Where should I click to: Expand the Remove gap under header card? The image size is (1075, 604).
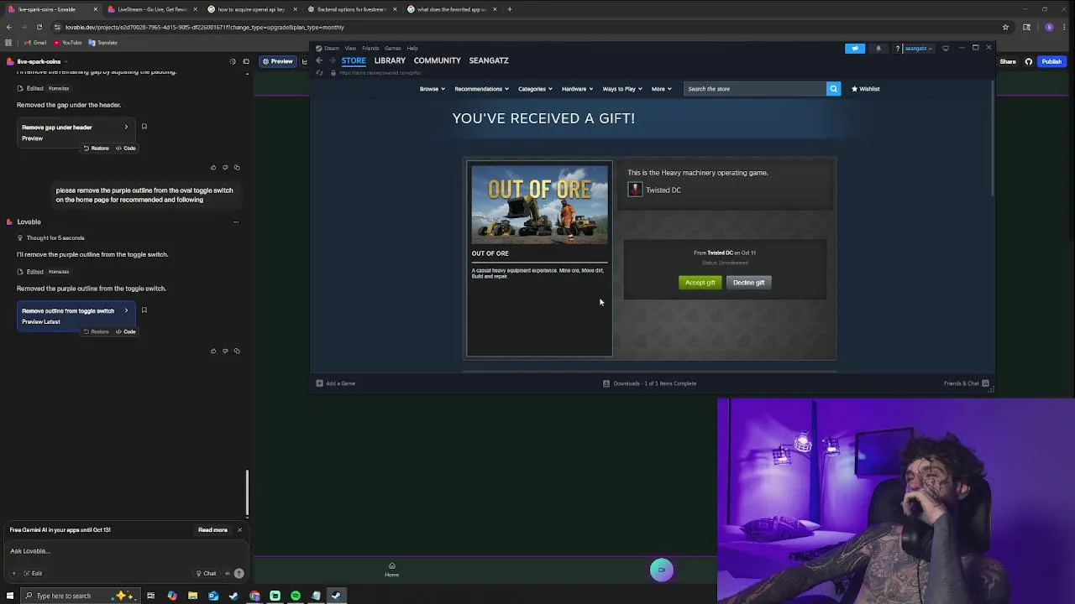(126, 128)
